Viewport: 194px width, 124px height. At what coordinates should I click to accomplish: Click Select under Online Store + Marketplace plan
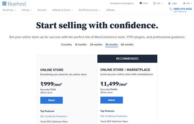(112, 100)
